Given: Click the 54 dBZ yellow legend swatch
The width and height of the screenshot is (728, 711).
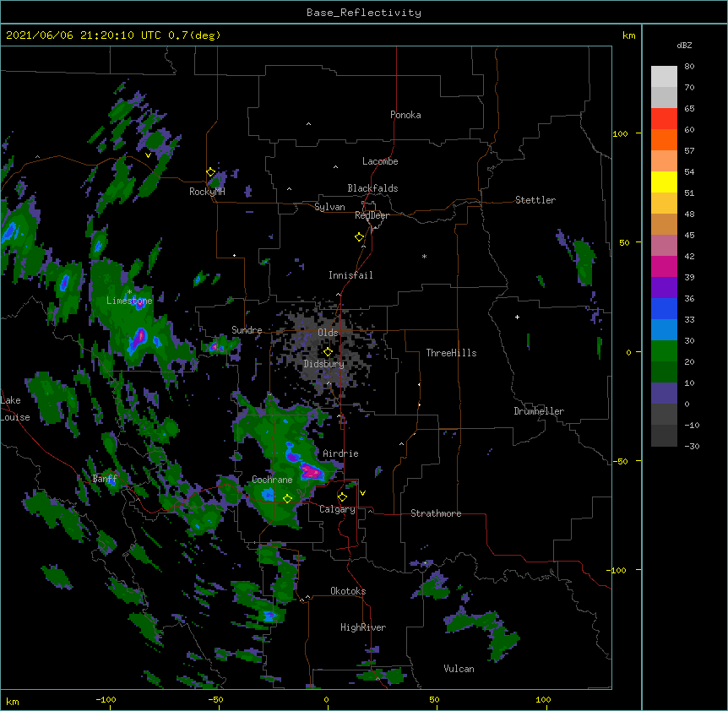Looking at the screenshot, I should click(x=664, y=182).
